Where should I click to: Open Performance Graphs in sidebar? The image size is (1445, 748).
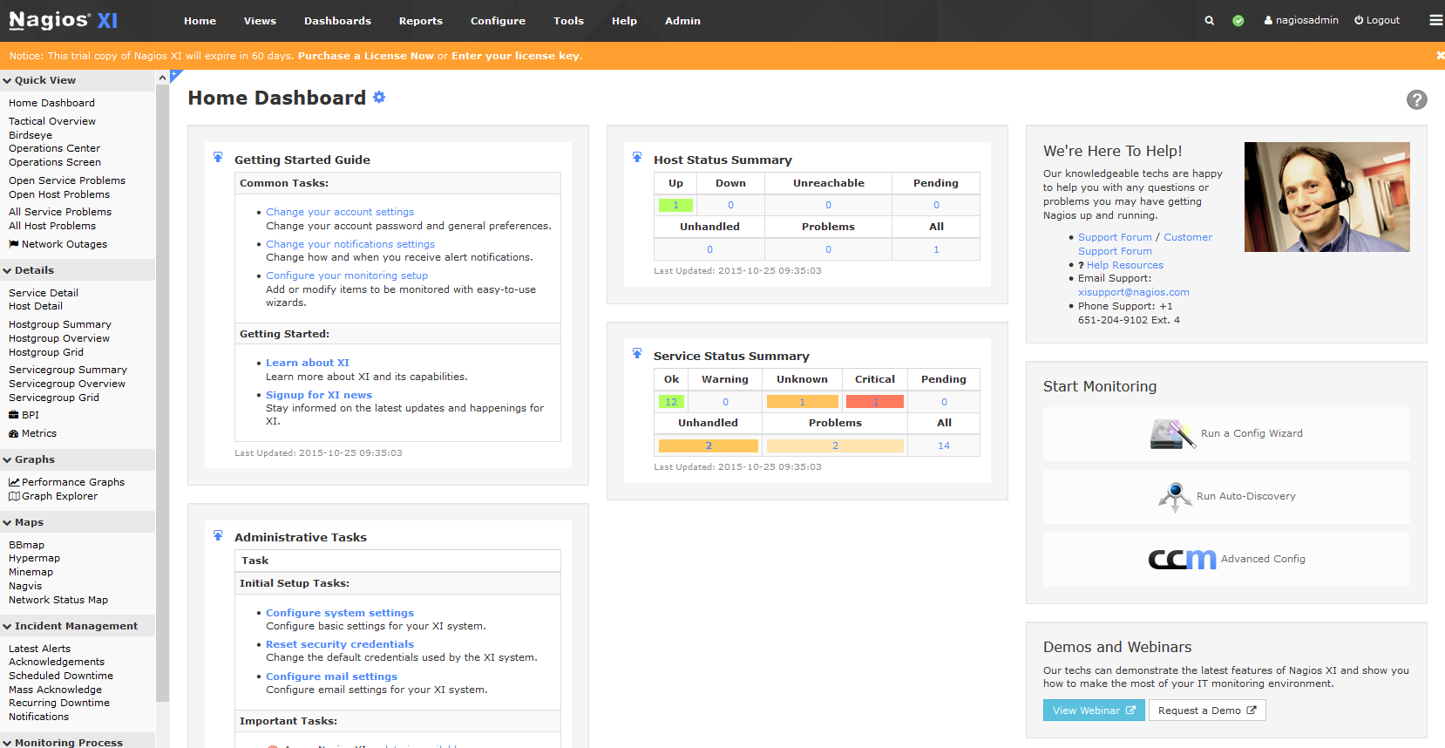(66, 482)
